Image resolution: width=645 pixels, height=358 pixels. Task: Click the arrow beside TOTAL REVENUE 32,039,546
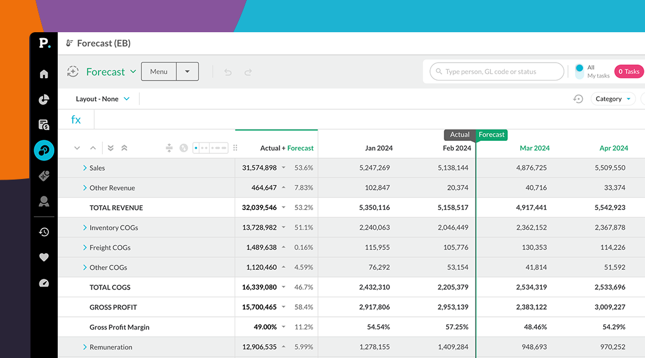pos(284,208)
